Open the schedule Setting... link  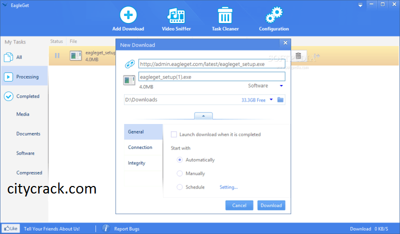tap(228, 187)
